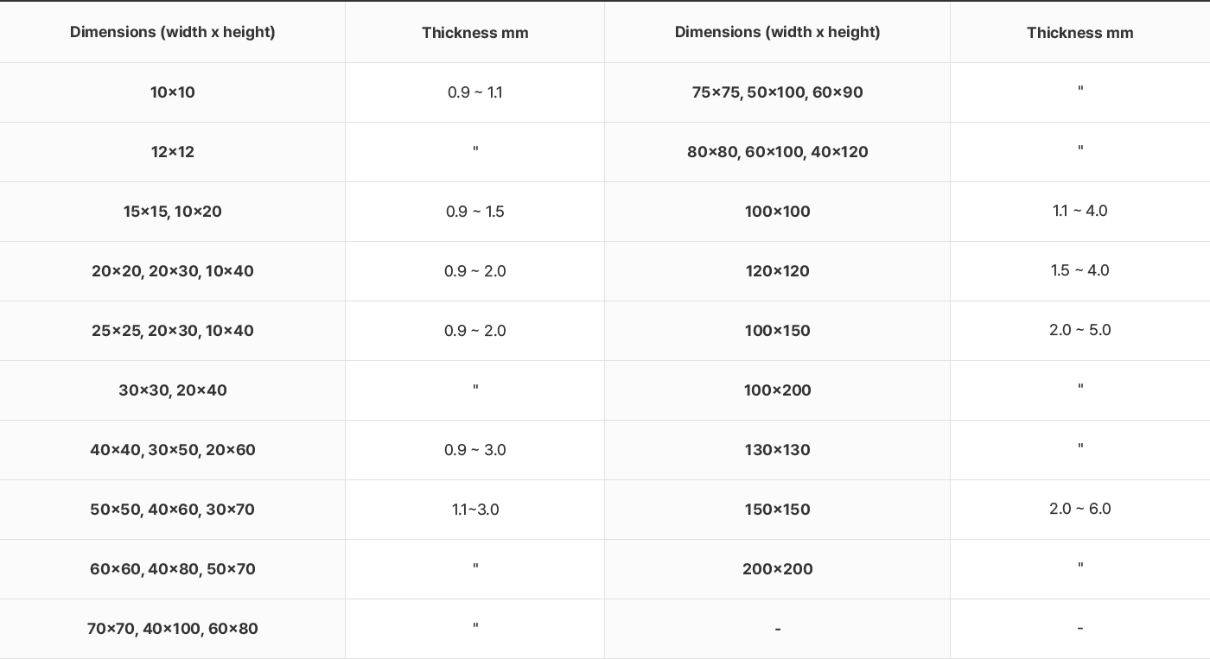The height and width of the screenshot is (659, 1210).
Task: Click the 0.9 ~ 1.1 thickness value
Action: pos(474,92)
